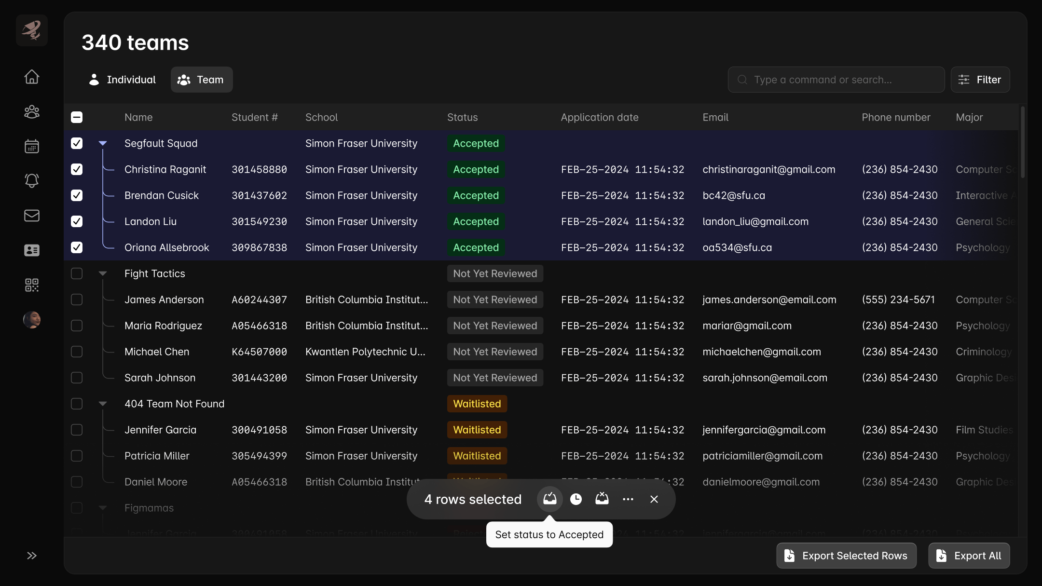Open the mail envelope icon in sidebar
The height and width of the screenshot is (586, 1042).
point(32,216)
